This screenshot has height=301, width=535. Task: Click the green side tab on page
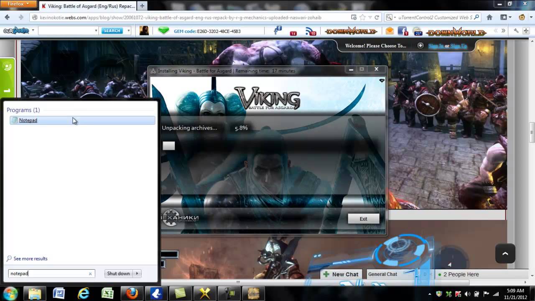click(8, 78)
